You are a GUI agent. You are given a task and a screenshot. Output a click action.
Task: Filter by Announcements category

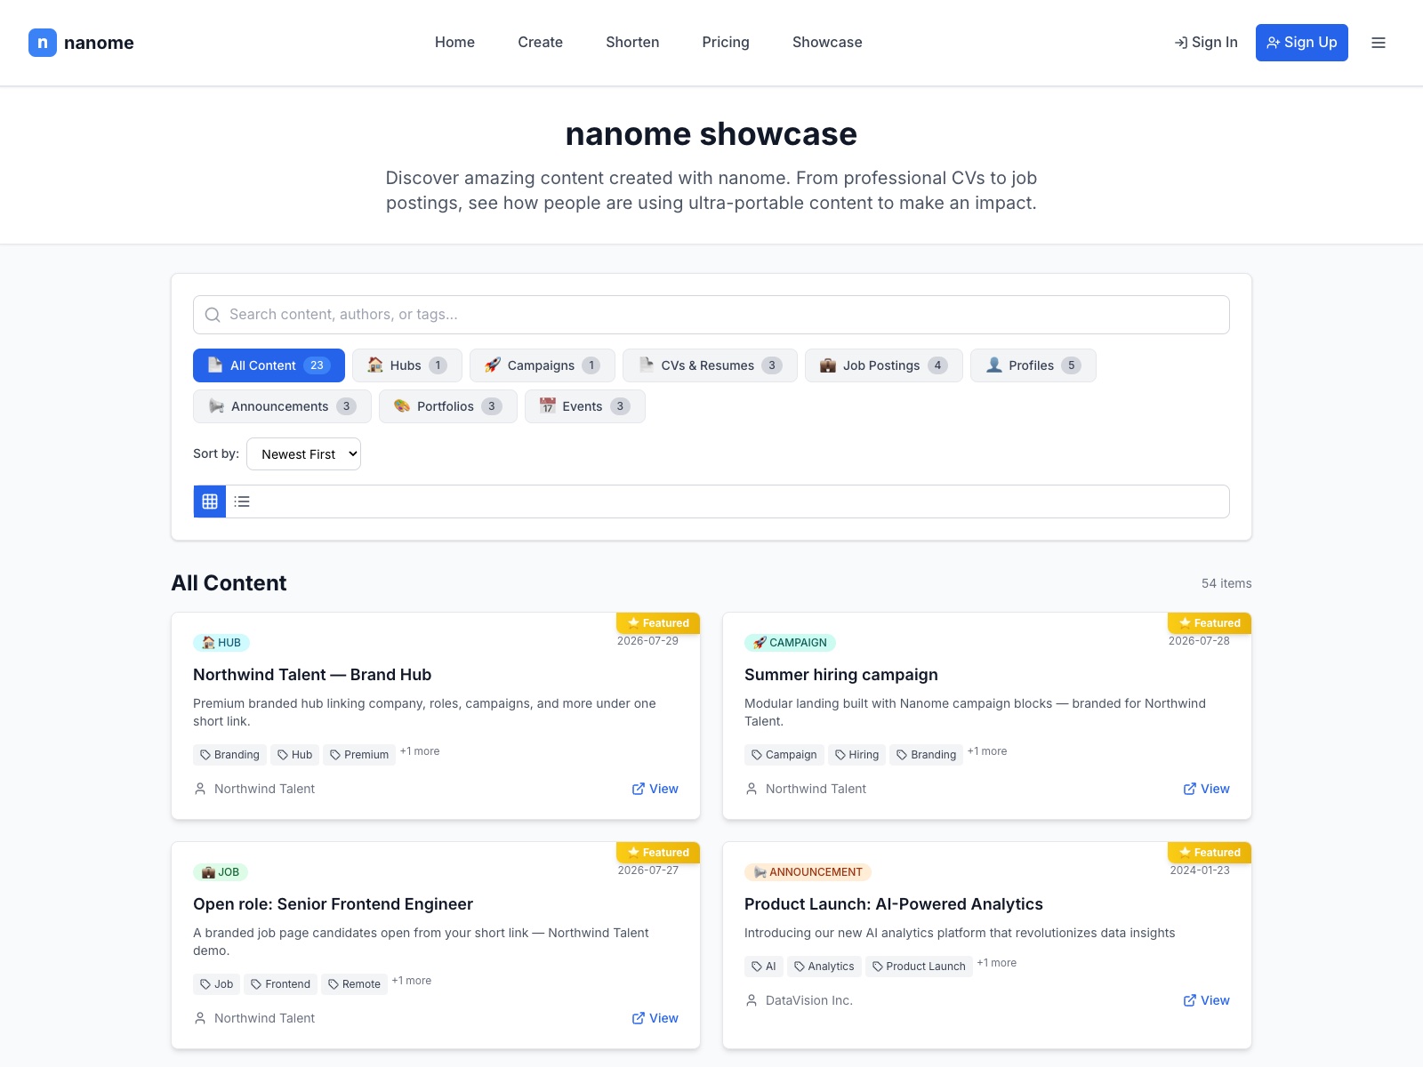pos(282,406)
